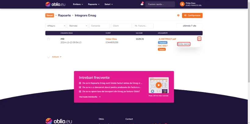Focus the Nr. Factura filter field
This screenshot has height=124, width=250.
(143, 26)
